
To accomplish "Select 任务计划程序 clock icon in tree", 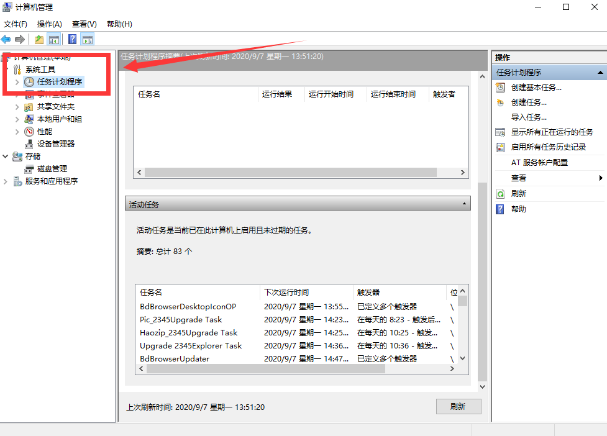I will [29, 81].
